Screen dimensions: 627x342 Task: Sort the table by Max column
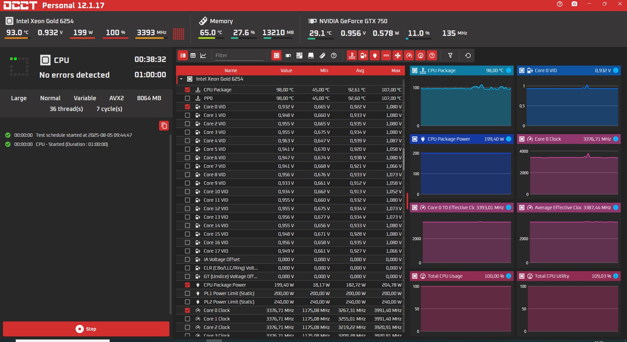point(395,70)
